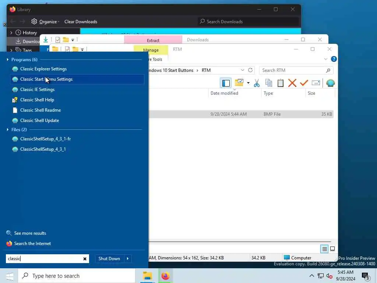Select the BMP File row

tap(241, 114)
